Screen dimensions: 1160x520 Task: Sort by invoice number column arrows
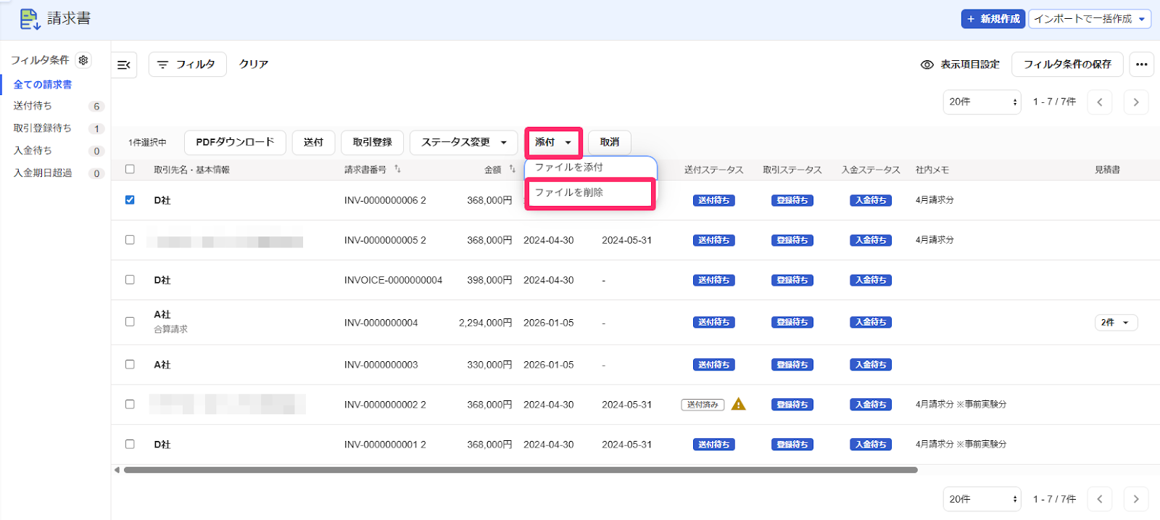(x=397, y=169)
